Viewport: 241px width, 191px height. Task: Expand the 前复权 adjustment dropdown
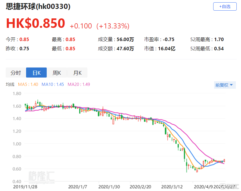point(225,85)
